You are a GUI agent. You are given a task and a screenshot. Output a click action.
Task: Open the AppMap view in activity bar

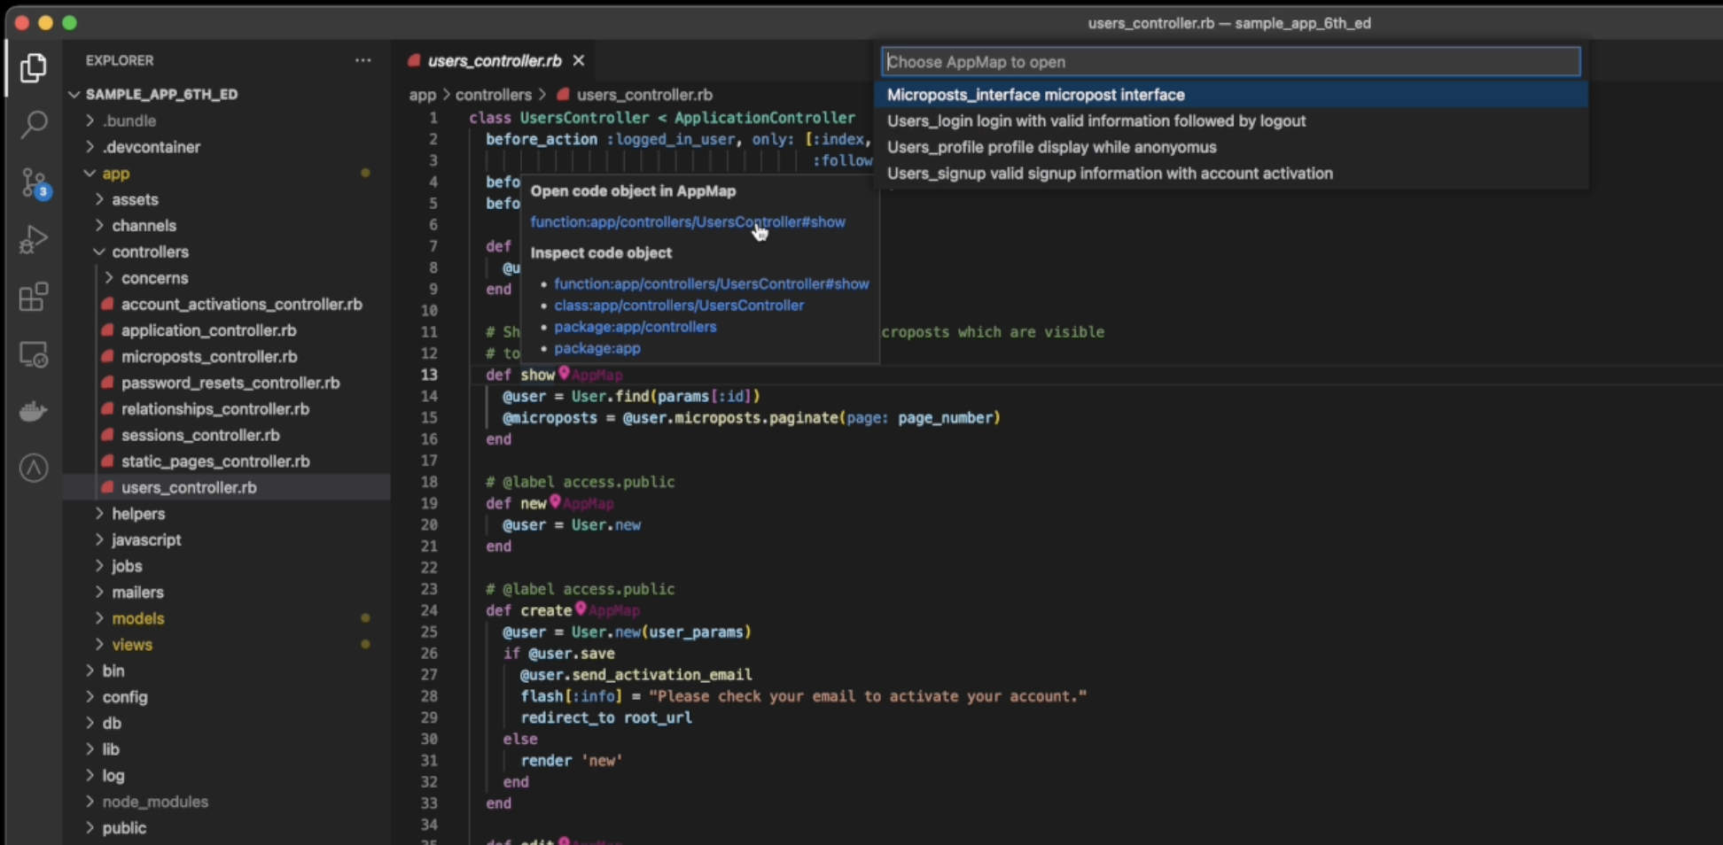click(x=34, y=468)
